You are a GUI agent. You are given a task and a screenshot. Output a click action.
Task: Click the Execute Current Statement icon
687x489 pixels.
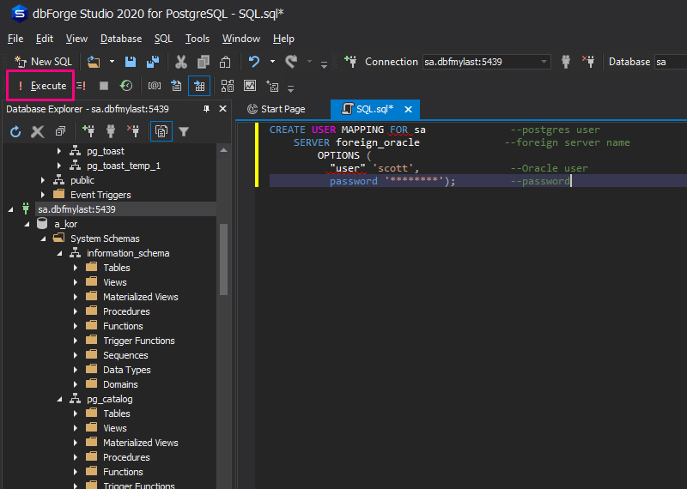(x=81, y=86)
